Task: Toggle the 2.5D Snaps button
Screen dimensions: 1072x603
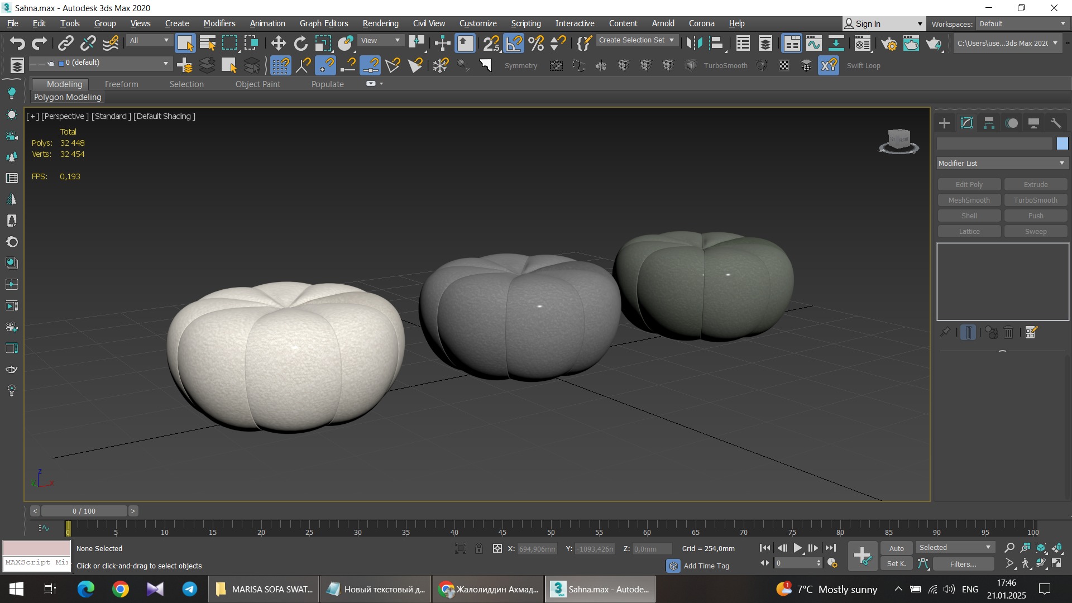Action: pos(491,43)
